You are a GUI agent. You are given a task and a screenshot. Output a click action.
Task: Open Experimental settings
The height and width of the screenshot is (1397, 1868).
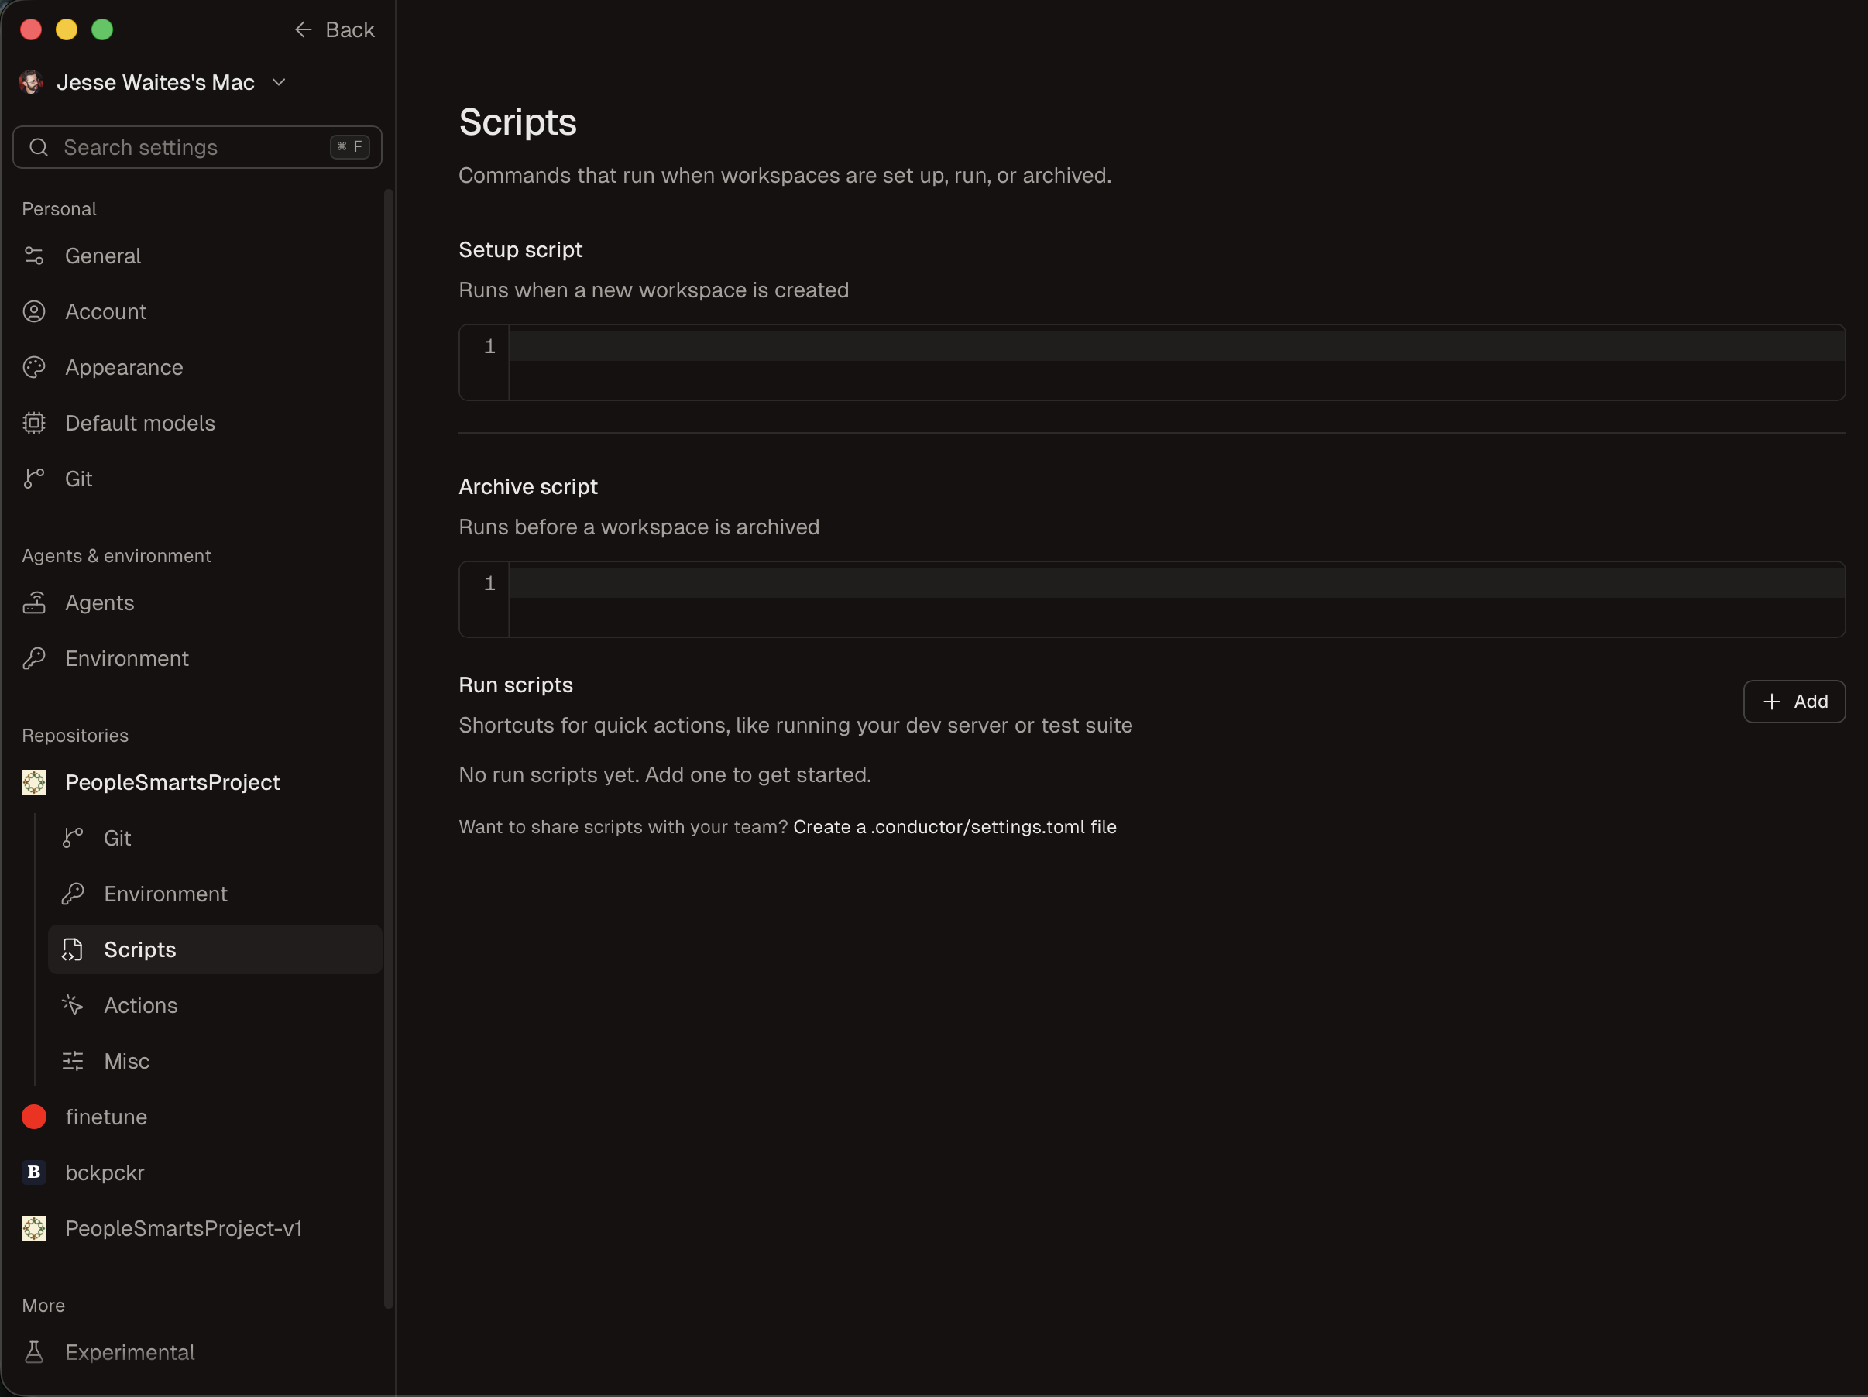(197, 1352)
